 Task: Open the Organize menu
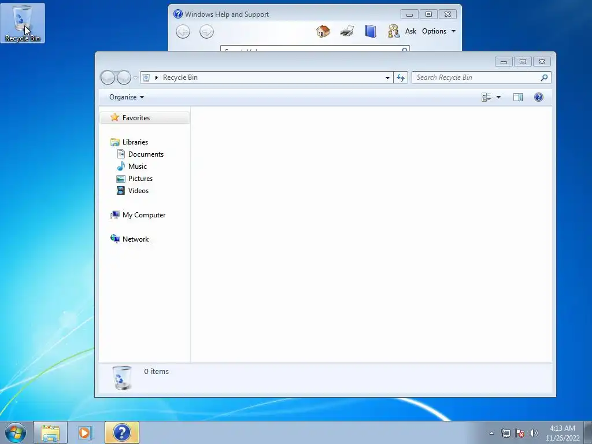pyautogui.click(x=127, y=97)
